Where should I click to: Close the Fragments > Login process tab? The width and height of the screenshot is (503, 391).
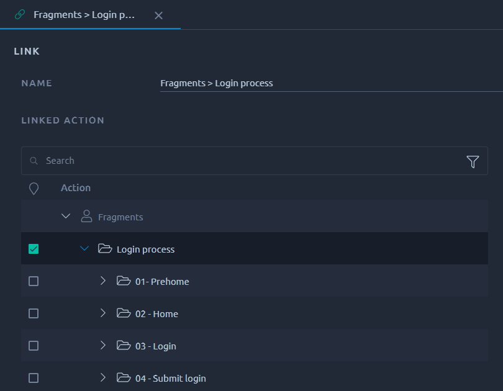158,16
